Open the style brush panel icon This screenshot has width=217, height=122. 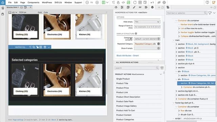pos(134,7)
